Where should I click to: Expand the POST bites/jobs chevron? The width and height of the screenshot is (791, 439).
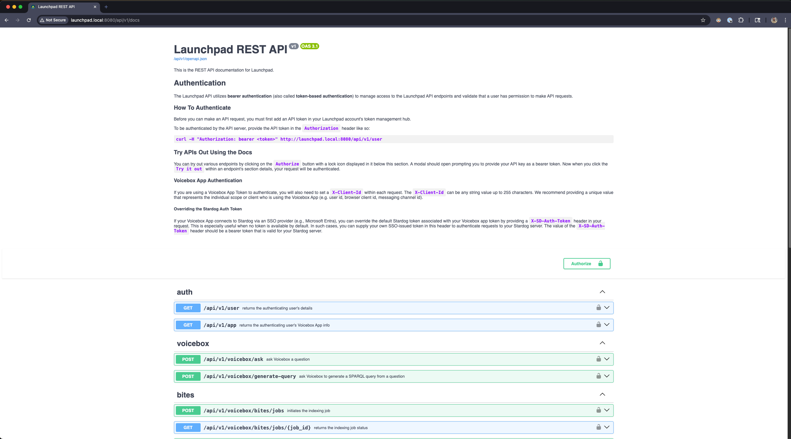click(607, 410)
